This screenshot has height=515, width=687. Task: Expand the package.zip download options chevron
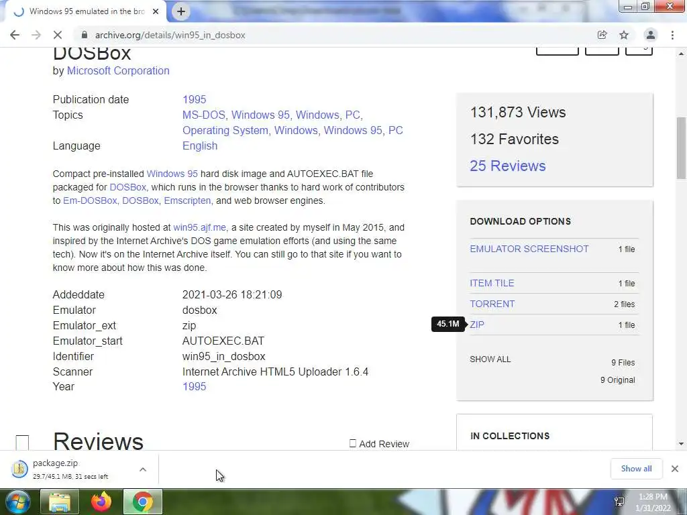[143, 469]
